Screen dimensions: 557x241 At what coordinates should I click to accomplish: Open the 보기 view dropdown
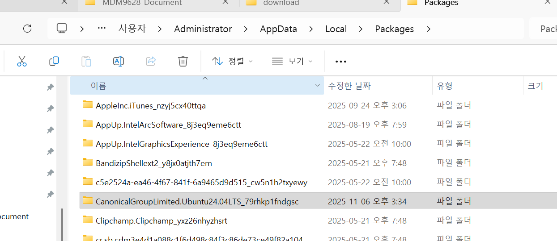pos(292,61)
